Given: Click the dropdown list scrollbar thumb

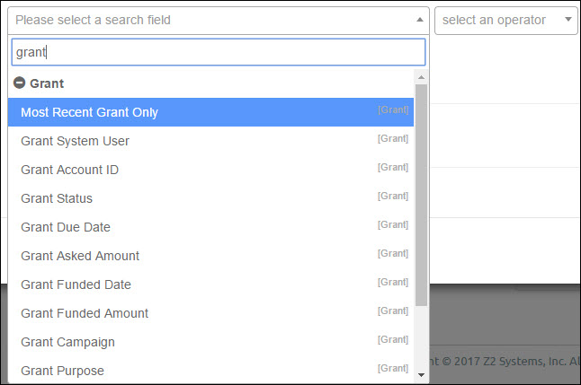Looking at the screenshot, I should 421,196.
